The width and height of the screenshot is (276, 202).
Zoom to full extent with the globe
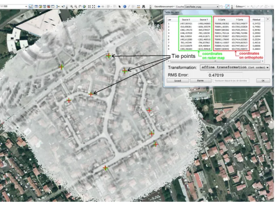pyautogui.click(x=84, y=6)
